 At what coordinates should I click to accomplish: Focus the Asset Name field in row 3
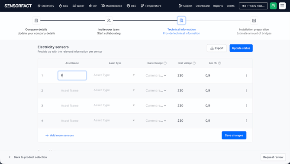(72, 105)
